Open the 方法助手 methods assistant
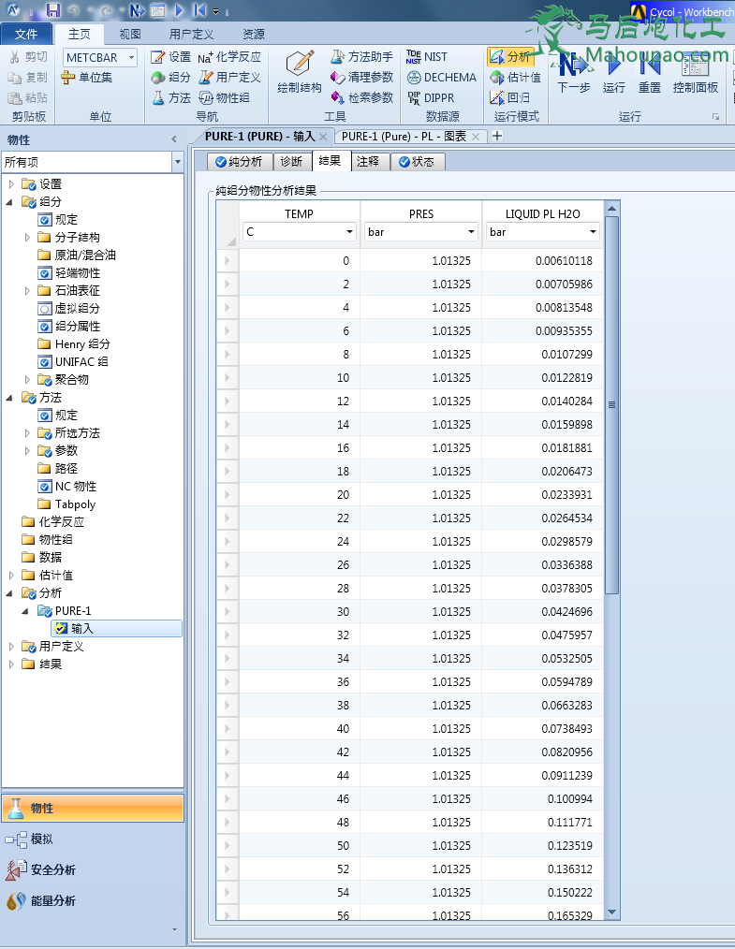Screen dimensions: 735x949 361,57
